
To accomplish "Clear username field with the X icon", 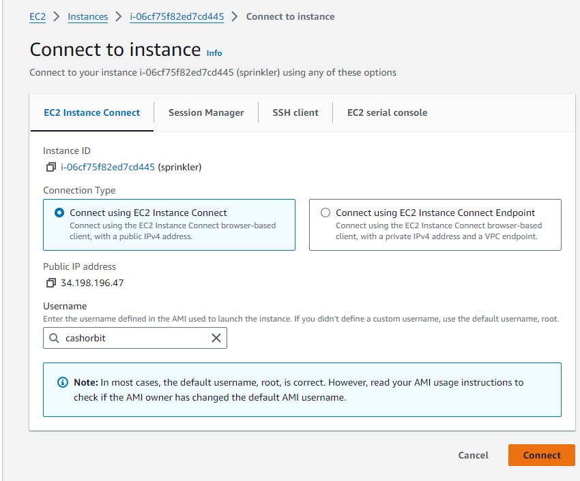I will click(216, 338).
